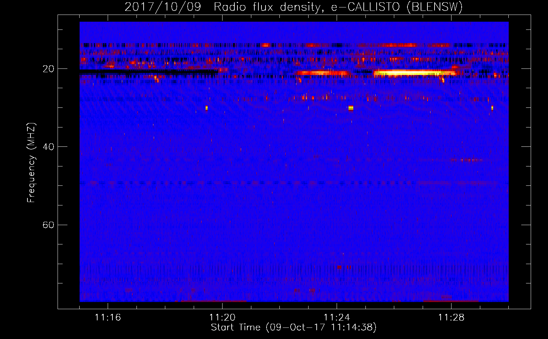Click the 'Frequency (MHZ)' y-axis label
The height and width of the screenshot is (339, 548).
tap(31, 163)
